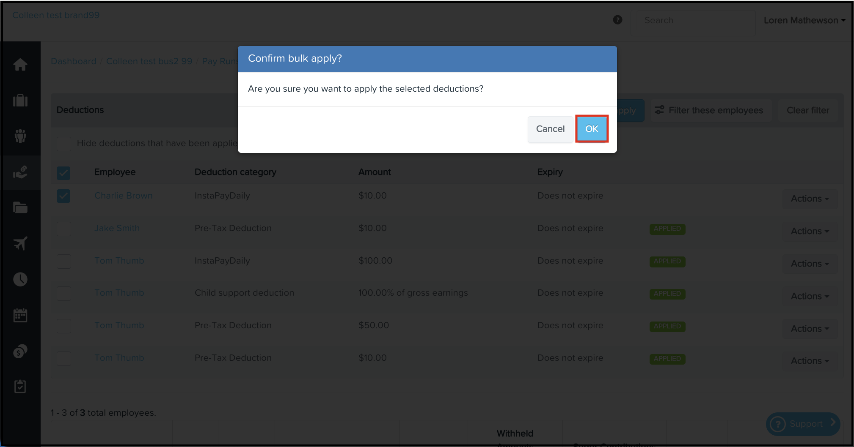This screenshot has width=854, height=447.
Task: Confirm bulk apply with OK
Action: tap(591, 129)
